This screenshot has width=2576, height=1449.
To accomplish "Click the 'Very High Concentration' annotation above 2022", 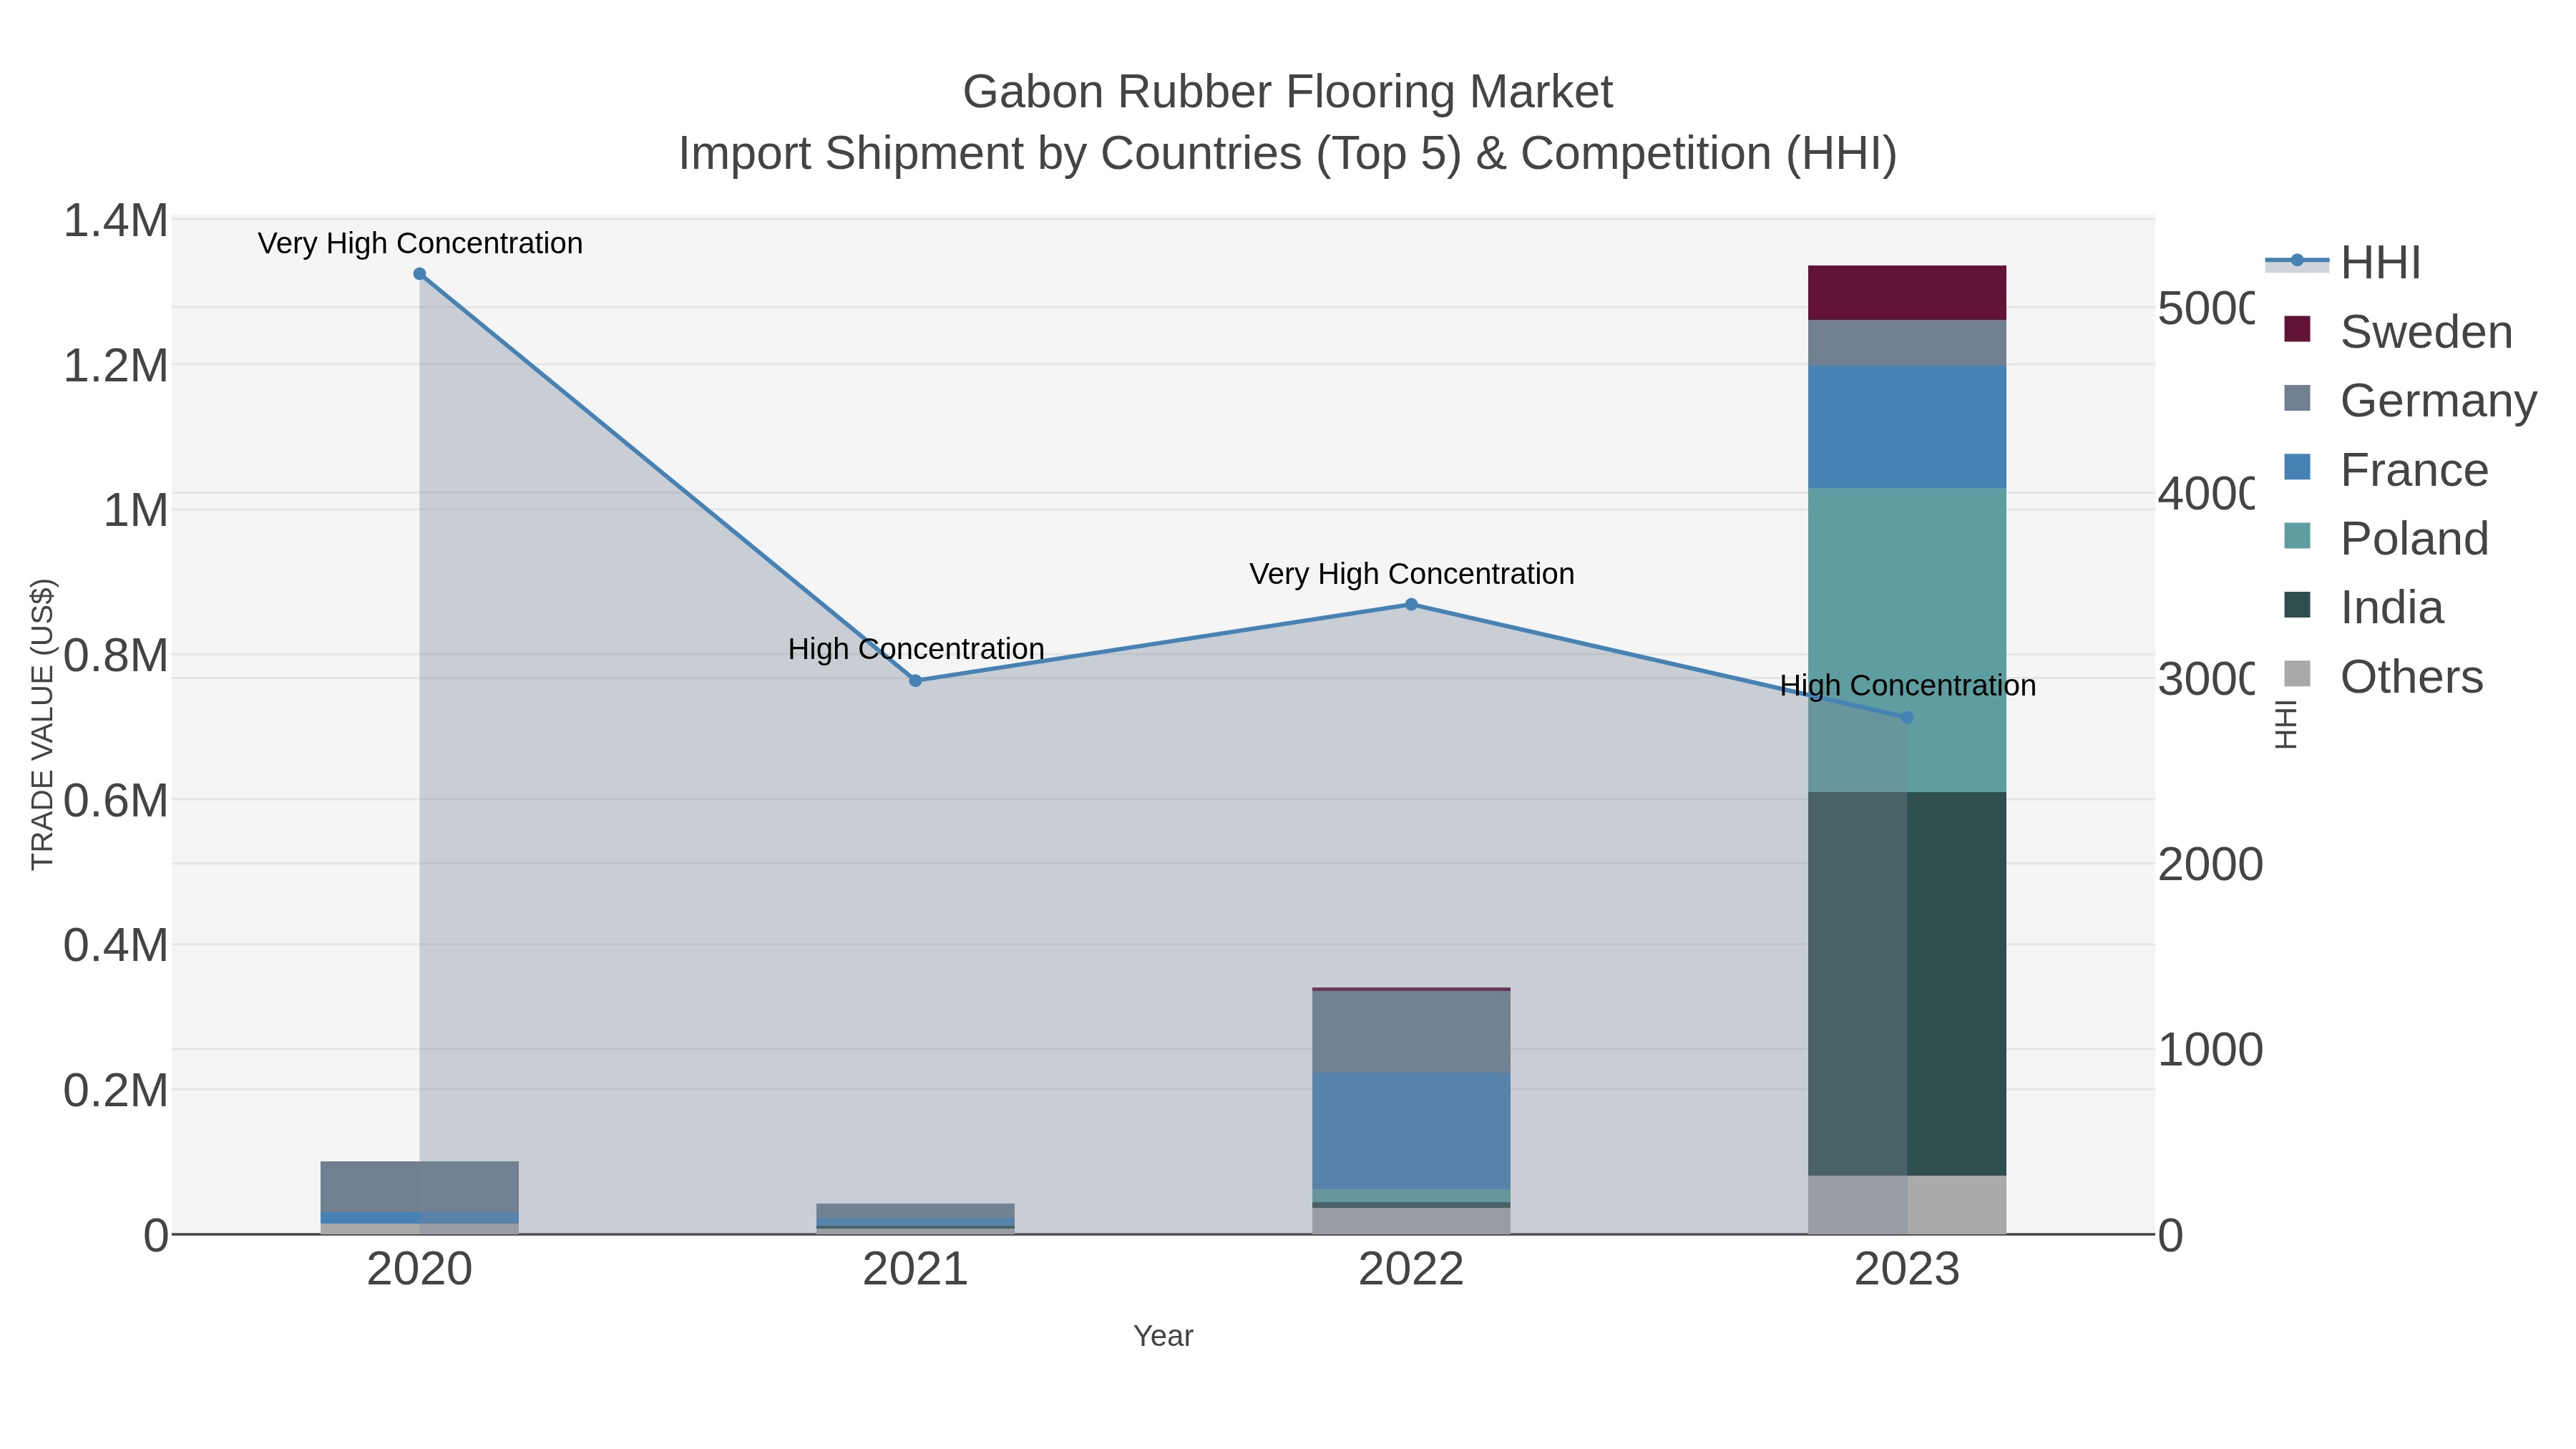I will click(1412, 574).
